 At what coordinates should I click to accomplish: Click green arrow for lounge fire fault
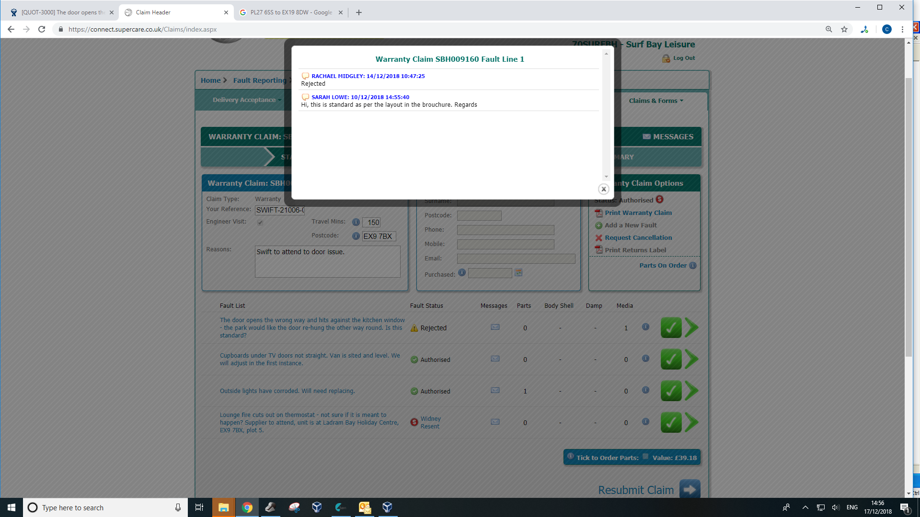tap(691, 422)
